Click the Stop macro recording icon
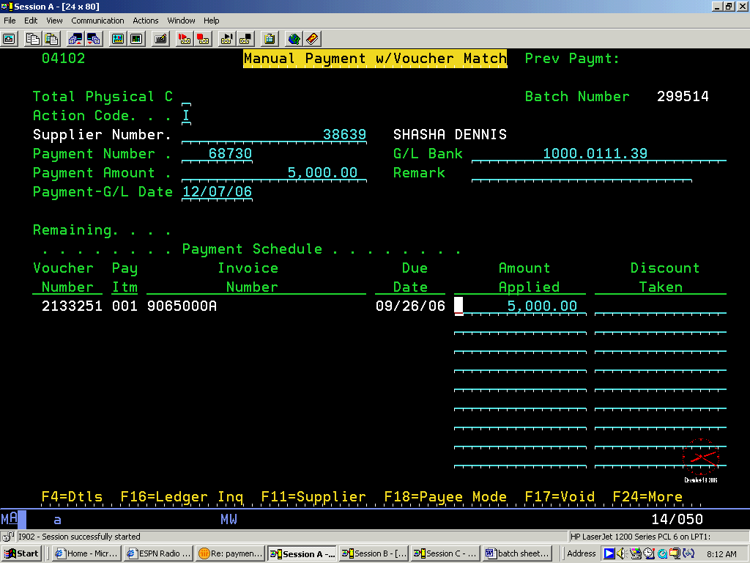Image resolution: width=750 pixels, height=563 pixels. click(203, 39)
